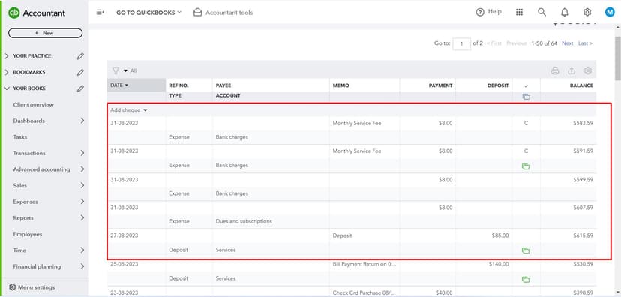
Task: Open the register table settings gear
Action: (x=588, y=71)
